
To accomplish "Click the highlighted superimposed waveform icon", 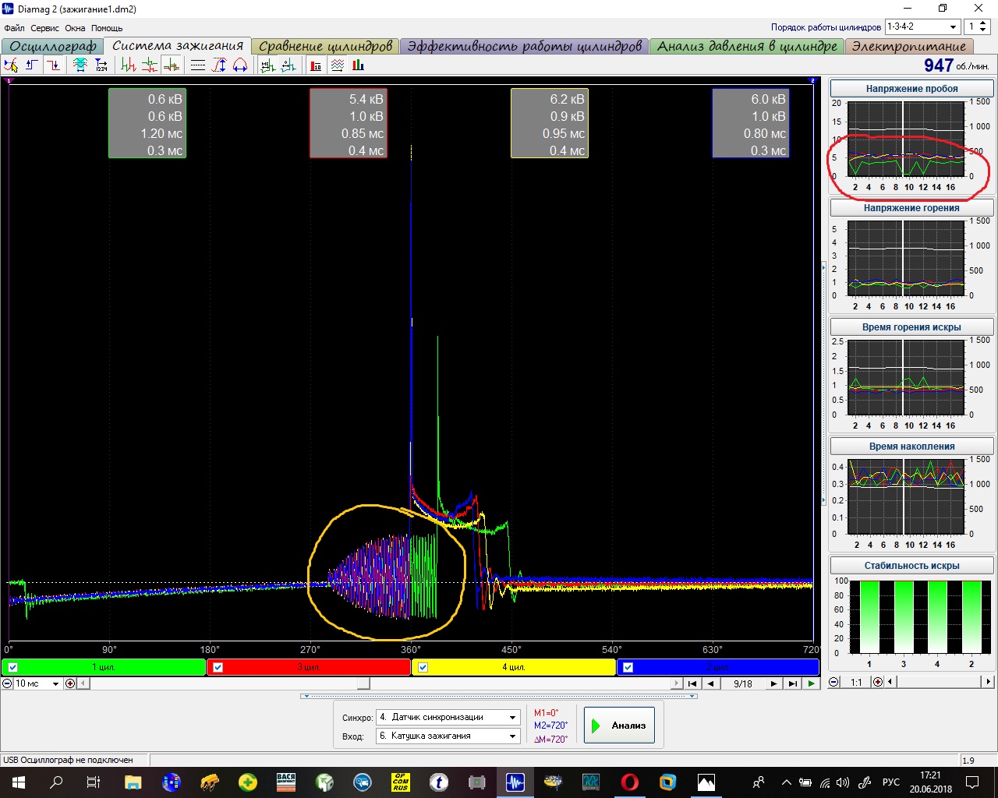I will 171,65.
